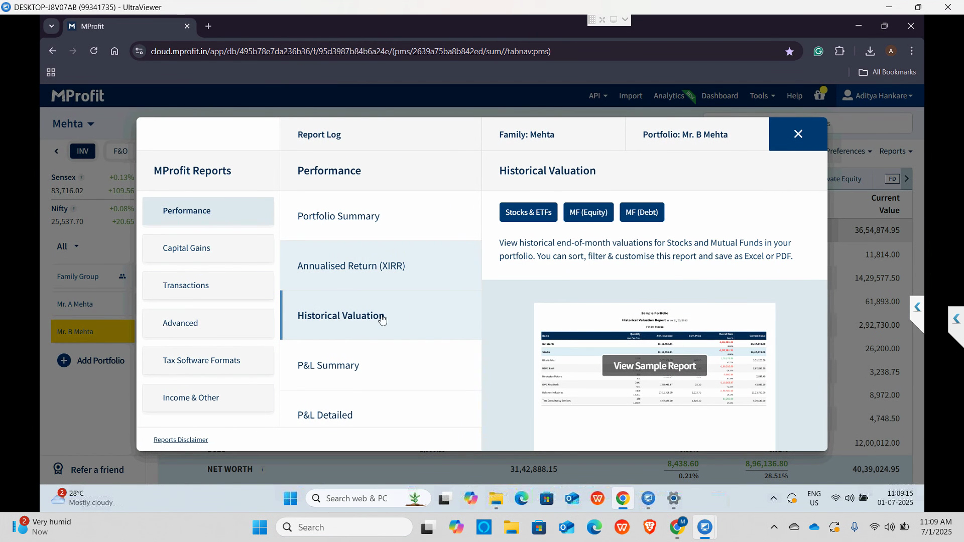Click the Grammarly extension icon

(818, 51)
